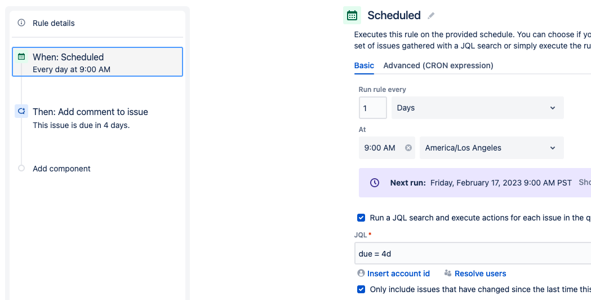591x300 pixels.
Task: Uncheck Only include issues that have changed
Action: (x=361, y=289)
